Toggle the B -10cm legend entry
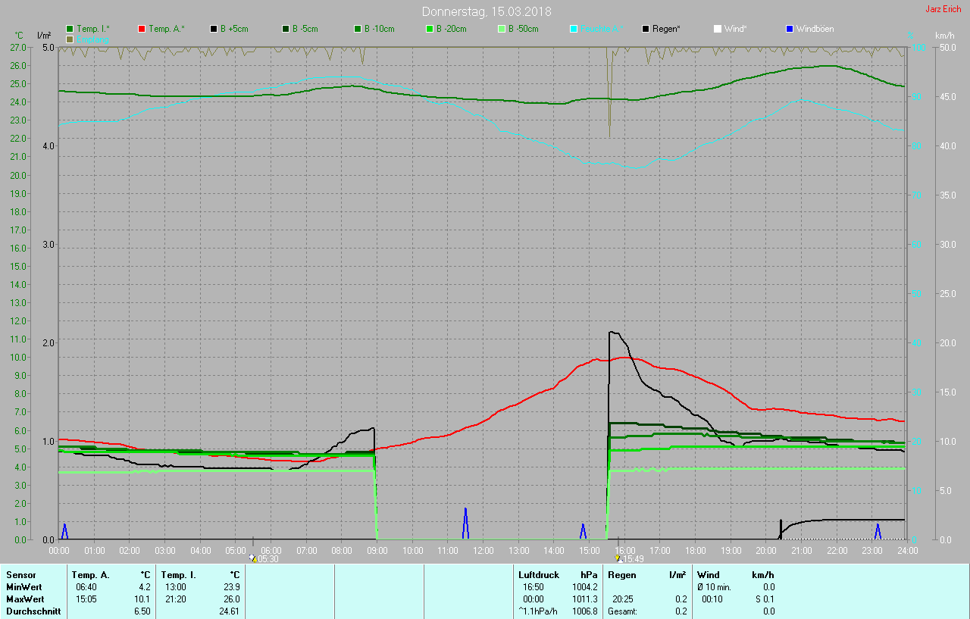 pyautogui.click(x=358, y=29)
